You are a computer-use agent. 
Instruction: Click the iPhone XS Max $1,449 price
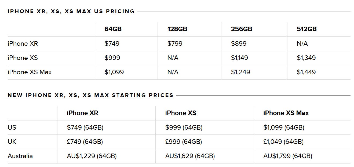(x=306, y=72)
